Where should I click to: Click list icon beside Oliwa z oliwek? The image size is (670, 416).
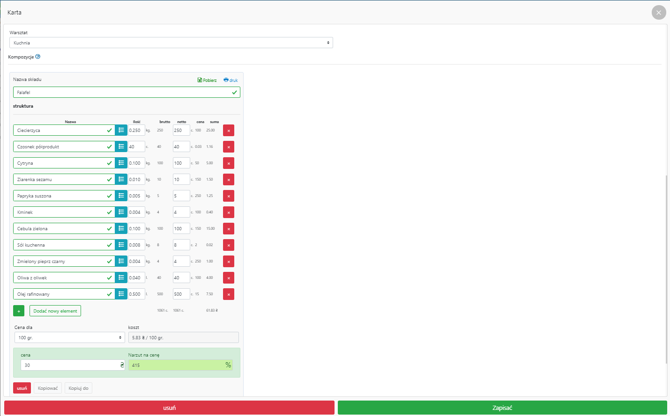[x=121, y=277]
